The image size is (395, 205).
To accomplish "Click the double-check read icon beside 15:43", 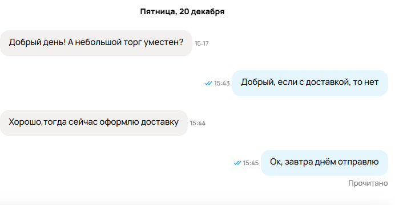I will (208, 83).
